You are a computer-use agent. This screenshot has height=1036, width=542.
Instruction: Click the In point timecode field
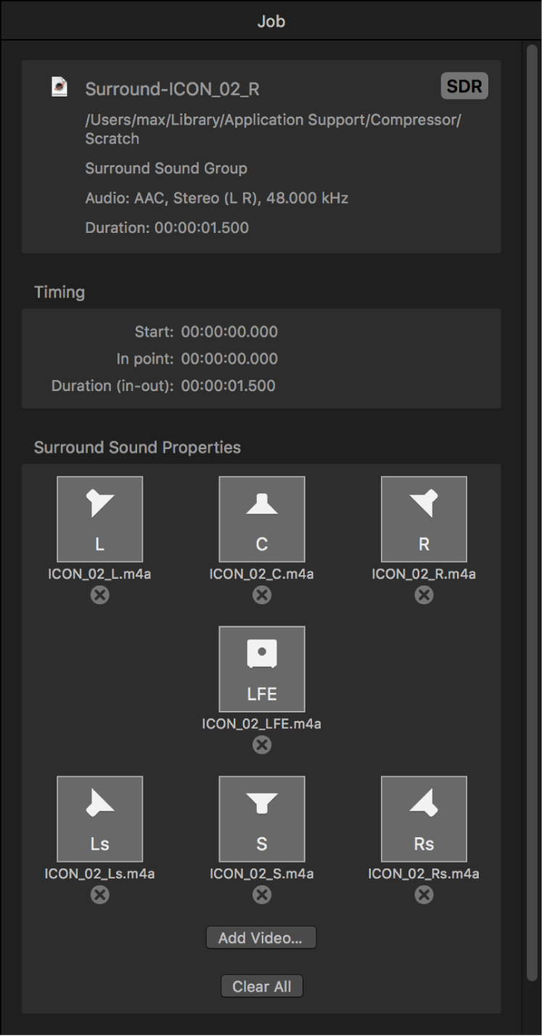pos(229,358)
